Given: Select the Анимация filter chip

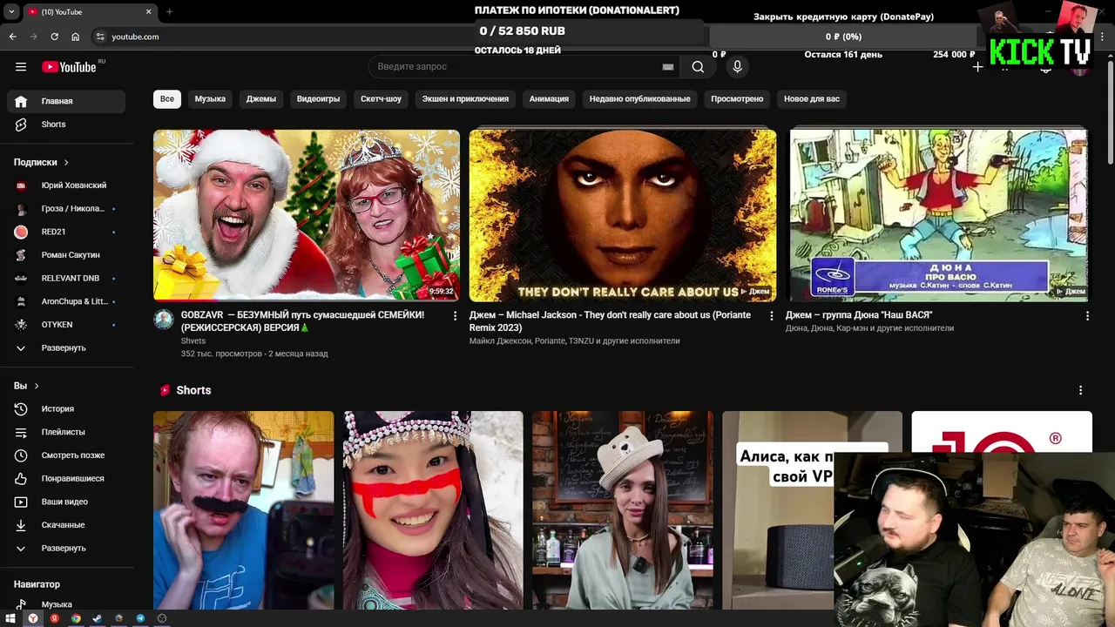Looking at the screenshot, I should tap(549, 98).
